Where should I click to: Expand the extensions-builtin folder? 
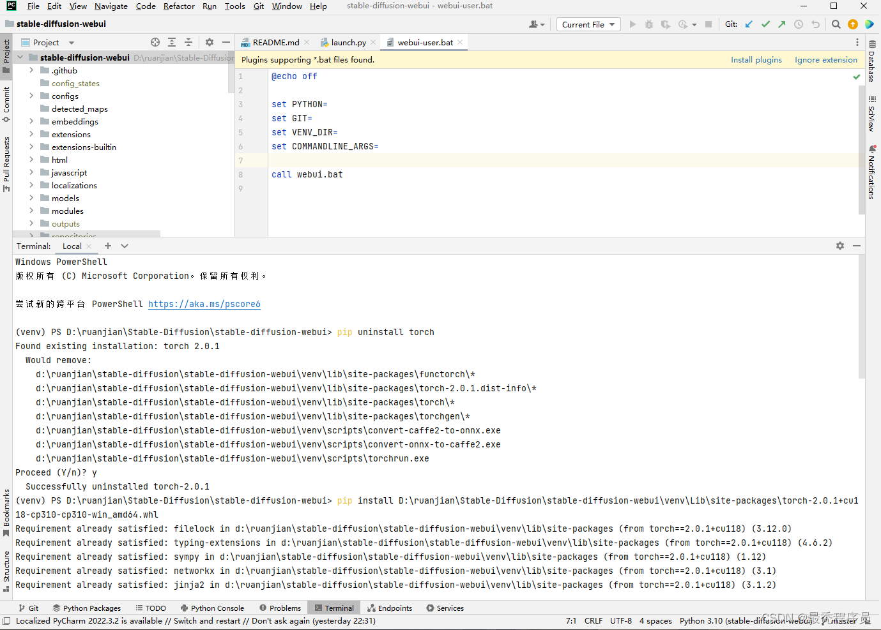point(31,147)
